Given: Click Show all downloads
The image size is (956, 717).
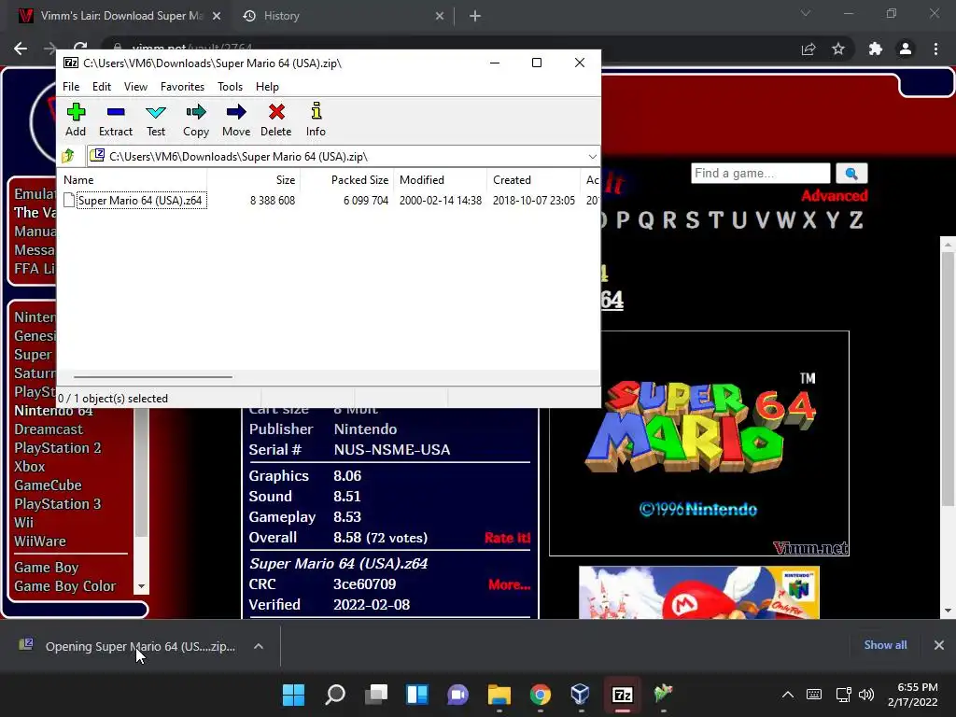Looking at the screenshot, I should [885, 645].
